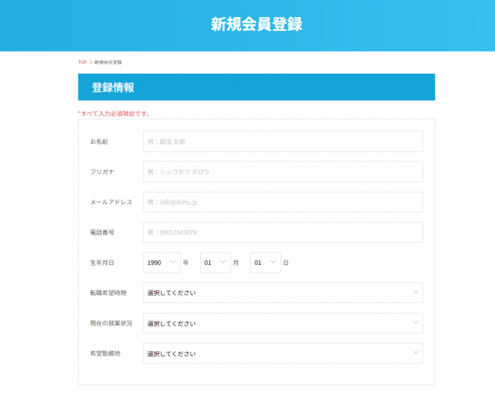Open the birth month dropdown before 月
495x395 pixels.
pyautogui.click(x=215, y=263)
